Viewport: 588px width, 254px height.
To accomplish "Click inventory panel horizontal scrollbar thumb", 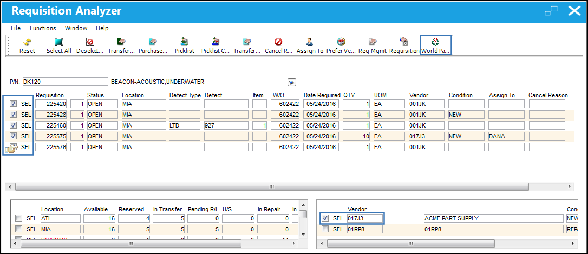I will (131, 243).
